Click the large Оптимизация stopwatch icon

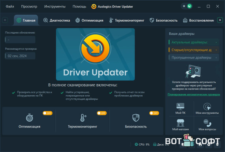click(x=30, y=118)
